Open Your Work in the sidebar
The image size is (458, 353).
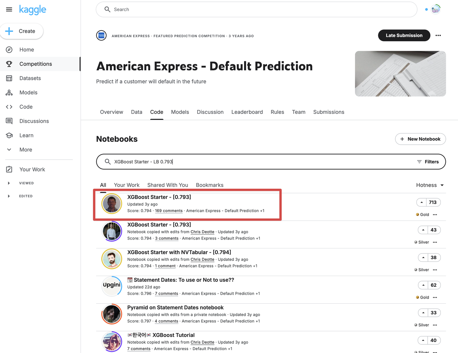click(x=32, y=170)
